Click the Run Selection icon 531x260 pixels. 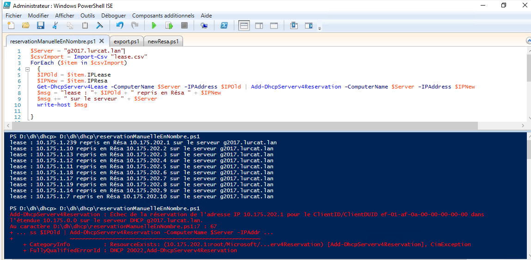point(169,26)
